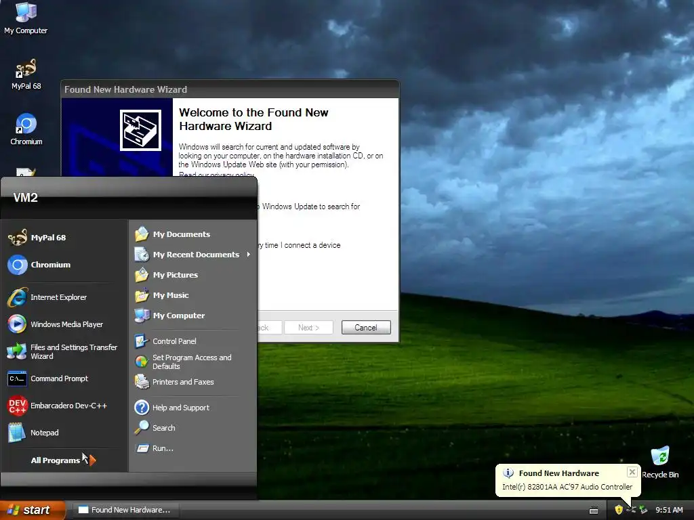This screenshot has width=694, height=520.
Task: Select Chromium desktop shortcut
Action: click(26, 129)
